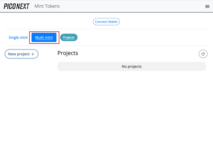Tap the Connect Wallet outlined pill
The height and width of the screenshot is (161, 213).
coord(106,22)
